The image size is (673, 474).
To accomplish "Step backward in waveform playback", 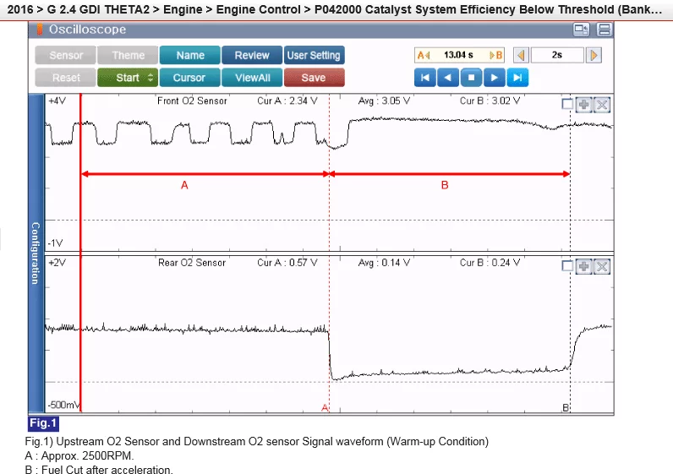I will coord(448,78).
